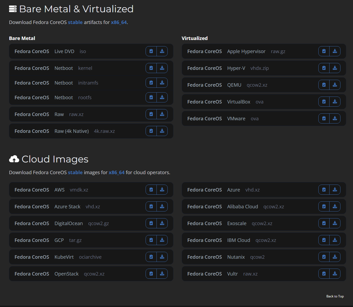The height and width of the screenshot is (307, 353).
Task: Download the VMware ova image
Action: click(x=335, y=118)
